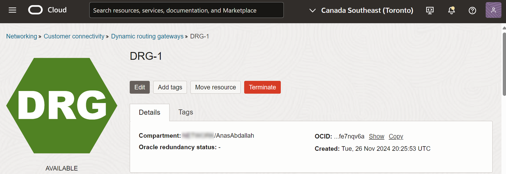Copy the OCID value

click(x=396, y=136)
